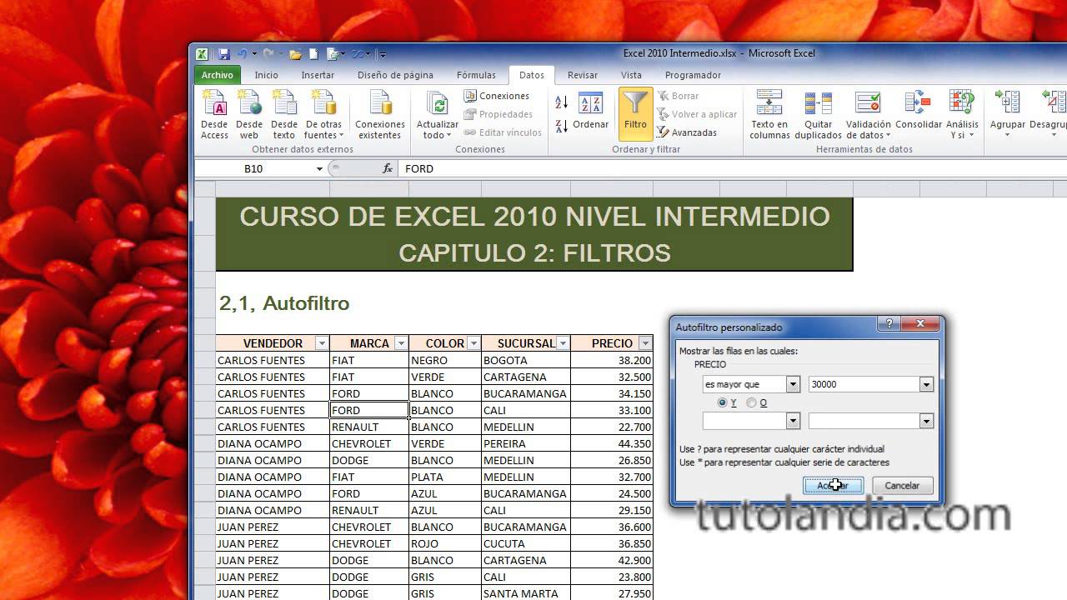
Task: Open SUCURSAL column filter dropdown
Action: pos(563,343)
